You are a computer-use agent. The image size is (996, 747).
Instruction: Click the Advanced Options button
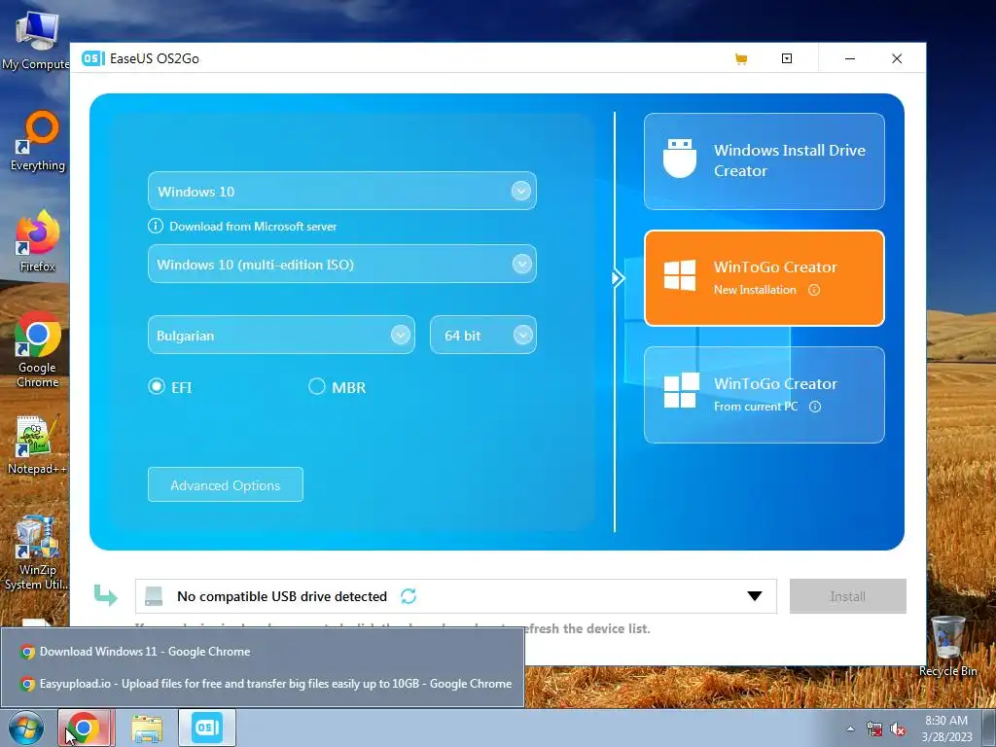coord(226,484)
